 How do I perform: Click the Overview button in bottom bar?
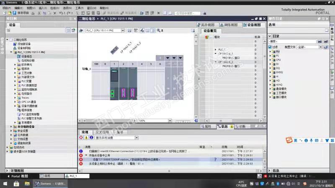[x=52, y=176]
